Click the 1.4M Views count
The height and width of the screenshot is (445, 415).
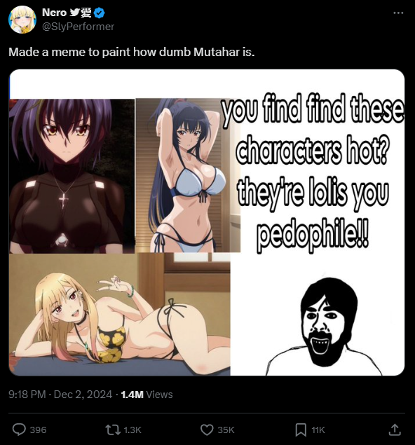pyautogui.click(x=147, y=395)
